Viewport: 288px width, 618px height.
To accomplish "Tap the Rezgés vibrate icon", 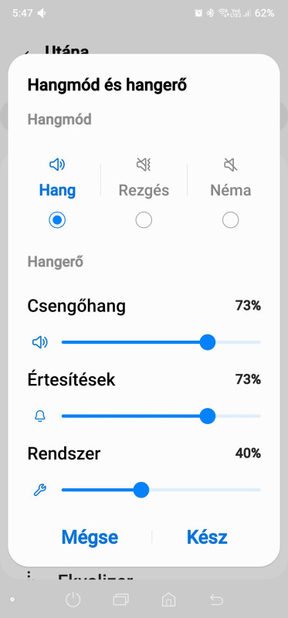I will (x=144, y=165).
